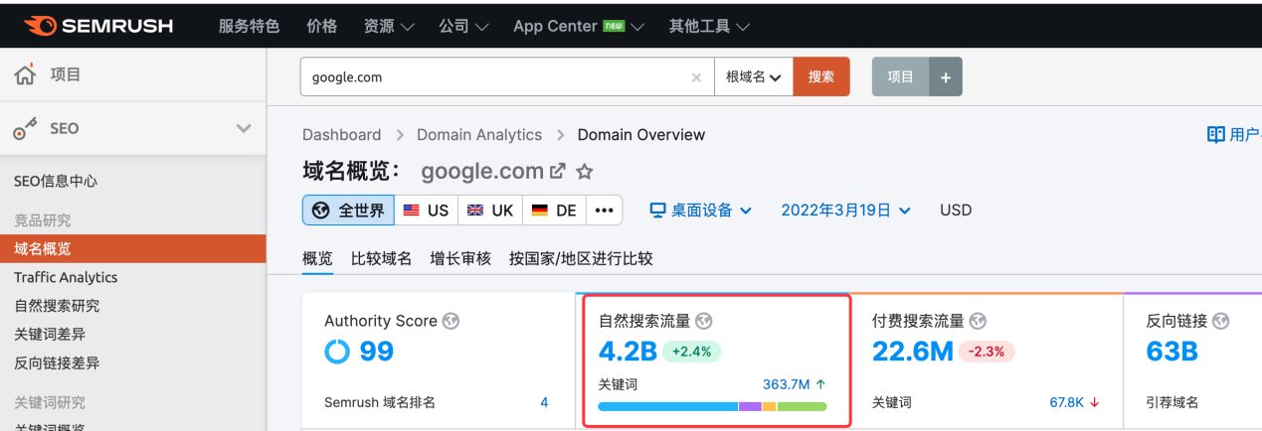1262x431 pixels.
Task: Click the 4.2B organic traffic figure
Action: [x=628, y=352]
